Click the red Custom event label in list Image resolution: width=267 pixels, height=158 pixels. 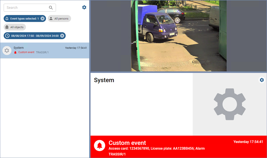(x=26, y=52)
